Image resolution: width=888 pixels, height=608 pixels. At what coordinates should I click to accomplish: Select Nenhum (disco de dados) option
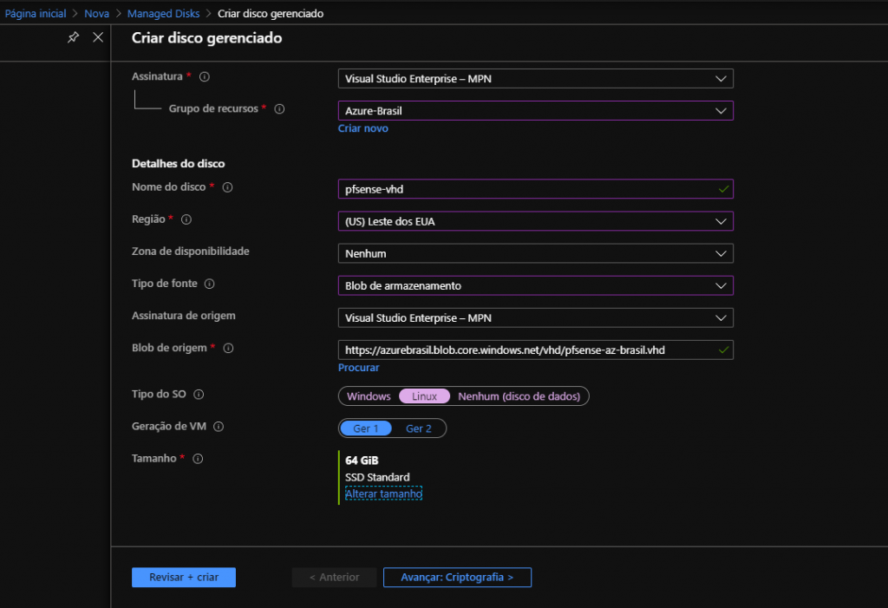click(x=521, y=396)
